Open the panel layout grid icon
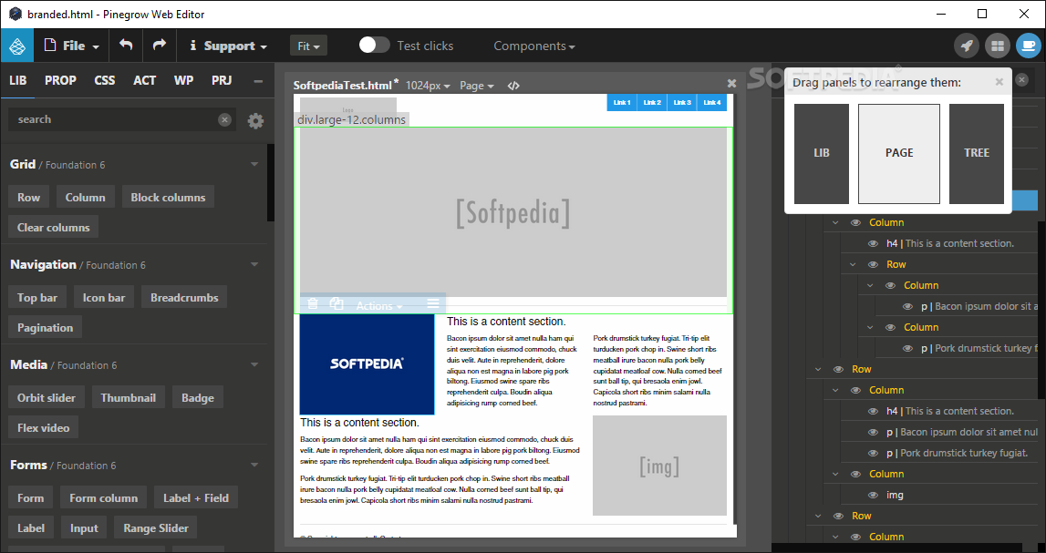Viewport: 1046px width, 553px height. coord(998,46)
